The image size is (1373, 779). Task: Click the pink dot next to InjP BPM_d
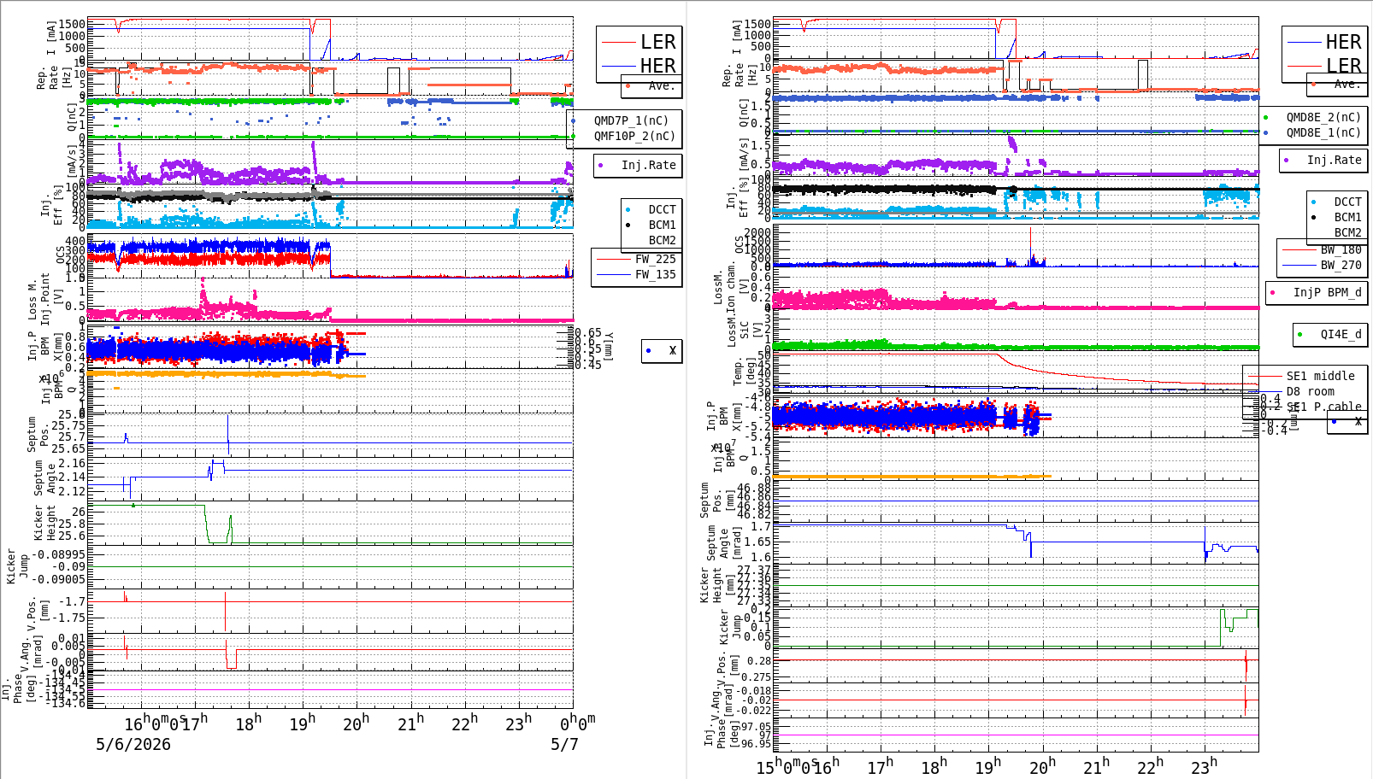pos(1273,293)
